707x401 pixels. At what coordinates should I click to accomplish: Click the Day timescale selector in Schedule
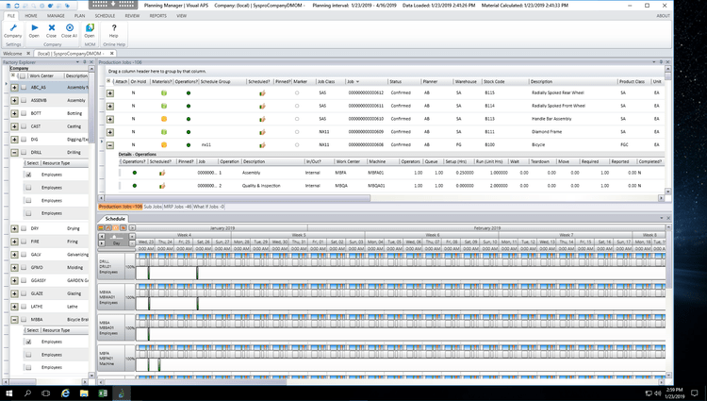pos(116,243)
